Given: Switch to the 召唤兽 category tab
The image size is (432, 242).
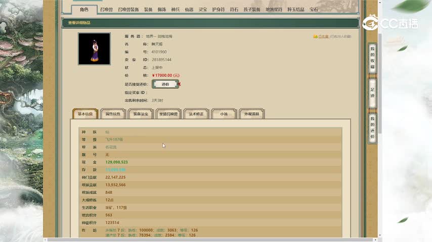Looking at the screenshot, I should coord(106,10).
